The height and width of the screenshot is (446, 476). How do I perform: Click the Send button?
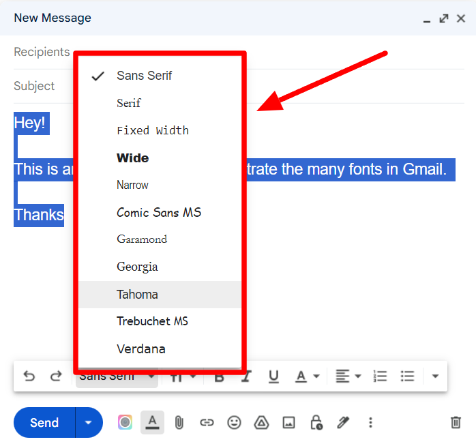[44, 423]
